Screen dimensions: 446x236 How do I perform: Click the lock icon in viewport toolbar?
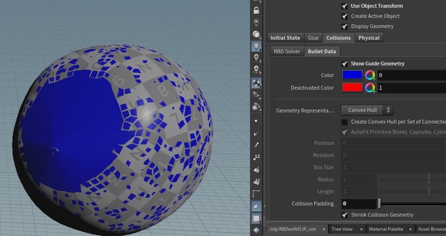click(256, 11)
